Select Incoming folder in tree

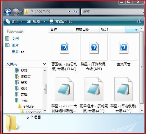[34, 112]
